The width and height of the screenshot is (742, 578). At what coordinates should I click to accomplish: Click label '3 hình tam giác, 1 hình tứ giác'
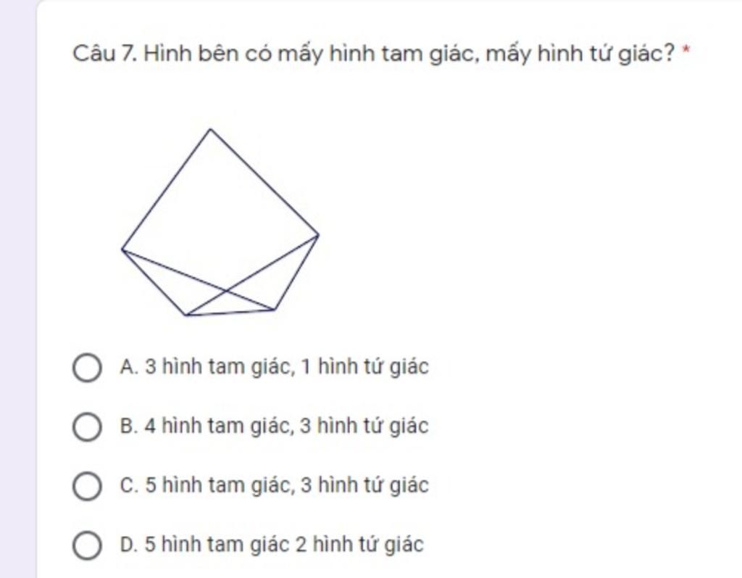pos(286,367)
